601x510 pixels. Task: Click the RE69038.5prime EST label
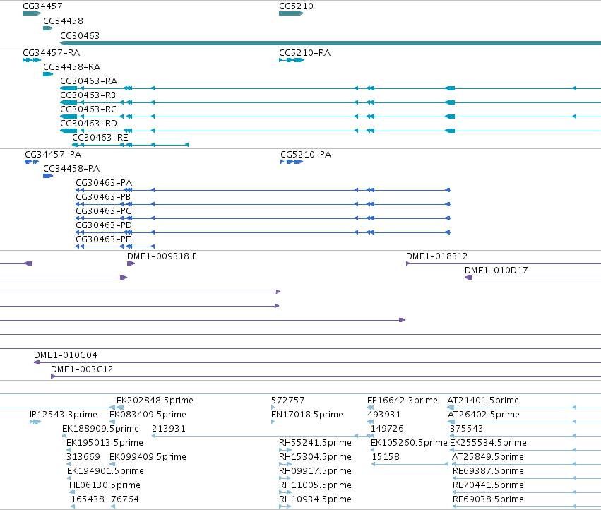click(488, 499)
